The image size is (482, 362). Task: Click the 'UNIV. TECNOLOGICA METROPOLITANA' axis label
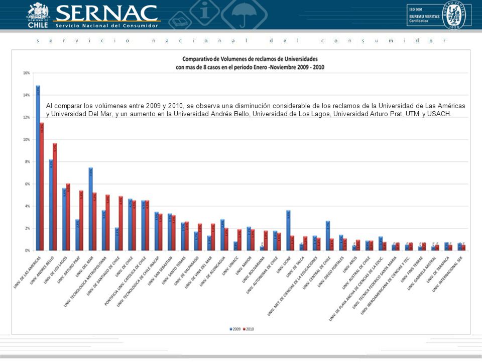[85, 282]
